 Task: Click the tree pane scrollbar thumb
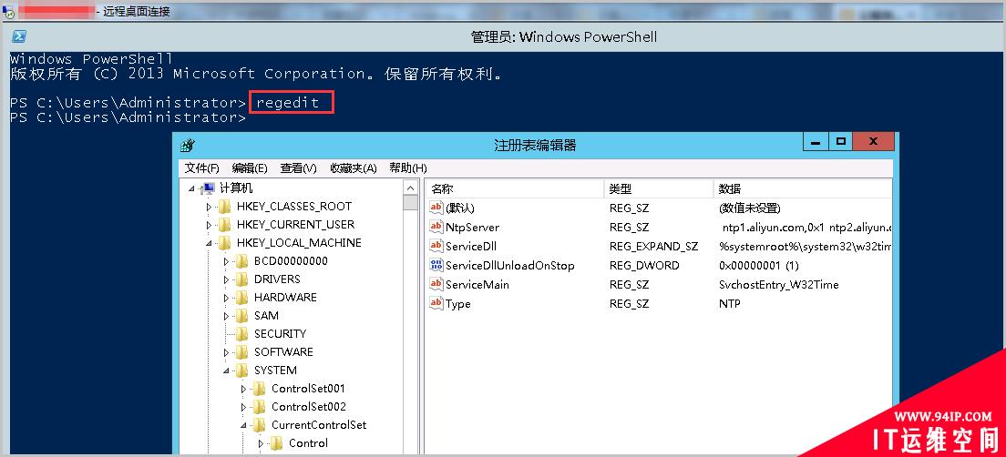click(411, 202)
